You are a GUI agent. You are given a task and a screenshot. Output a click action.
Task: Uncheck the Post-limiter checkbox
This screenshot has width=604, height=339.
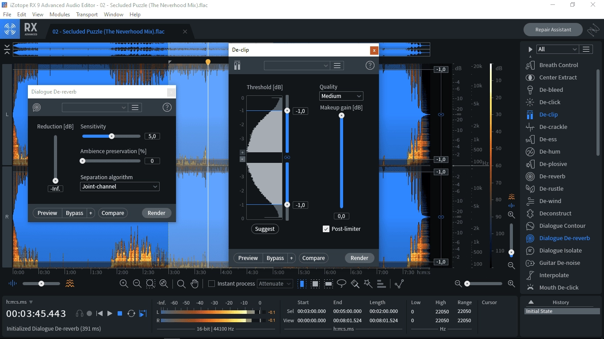pos(326,229)
